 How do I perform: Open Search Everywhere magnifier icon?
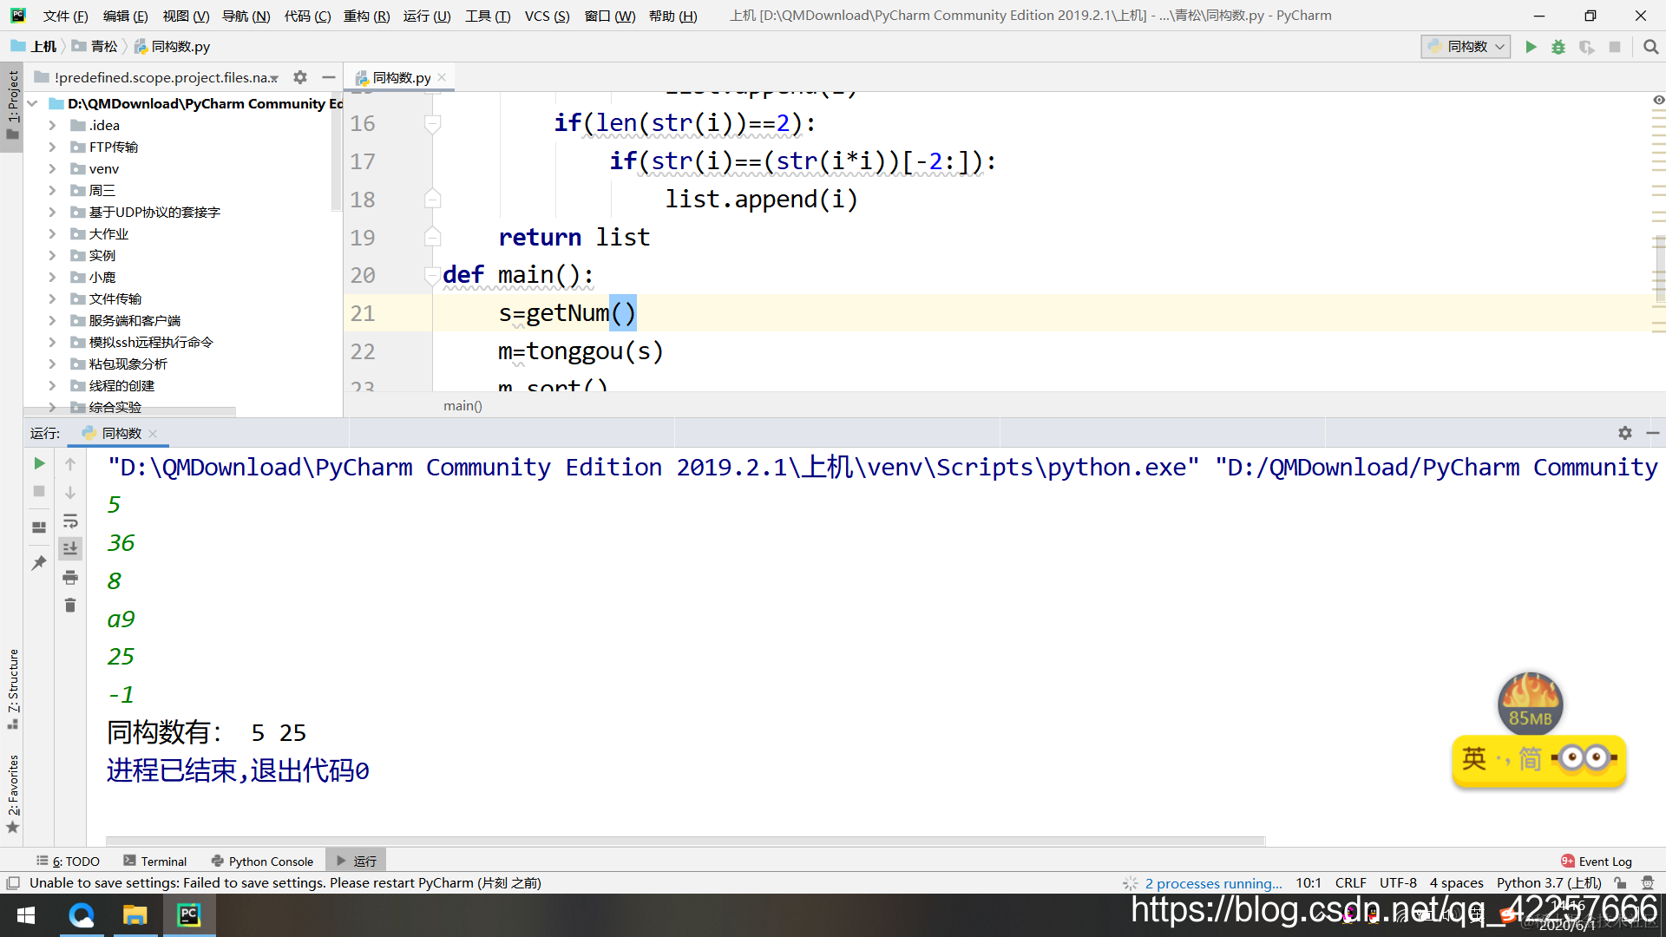click(x=1650, y=47)
